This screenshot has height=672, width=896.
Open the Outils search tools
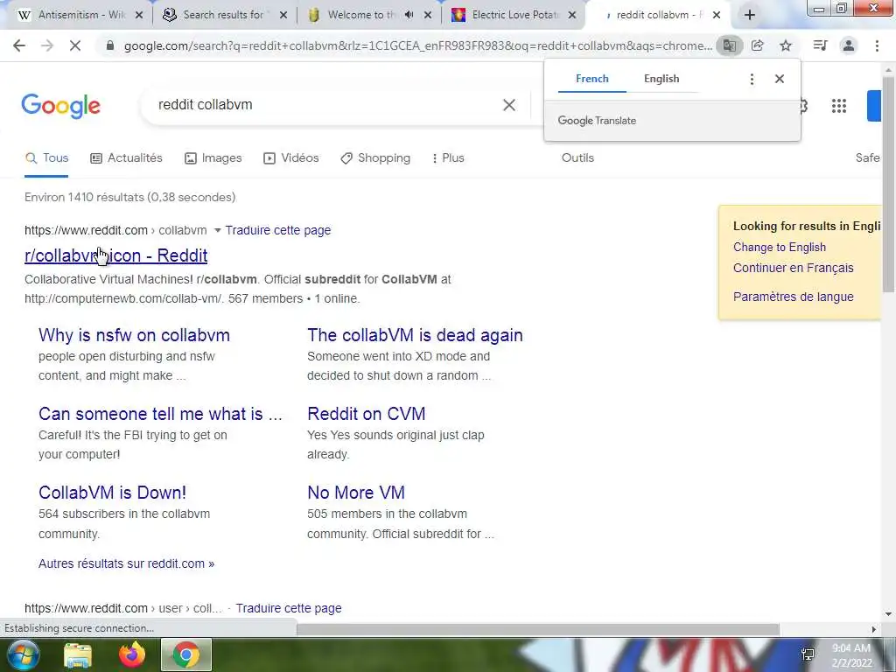click(x=577, y=157)
